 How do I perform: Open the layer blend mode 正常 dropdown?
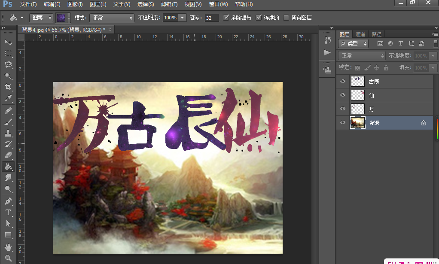tap(362, 56)
